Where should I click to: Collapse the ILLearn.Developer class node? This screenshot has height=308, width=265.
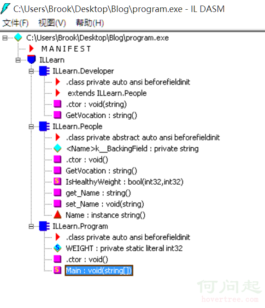31,71
